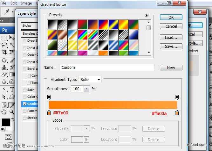This screenshot has width=212, height=151.
Task: Select the Sponge tool
Action: coord(12,81)
